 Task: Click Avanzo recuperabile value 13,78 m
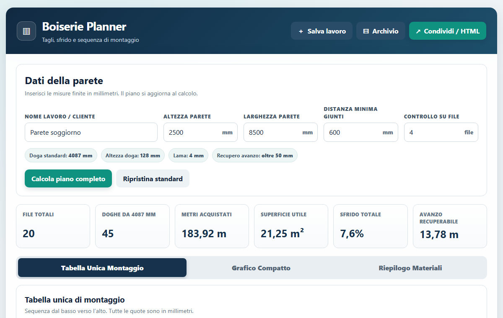(x=439, y=235)
